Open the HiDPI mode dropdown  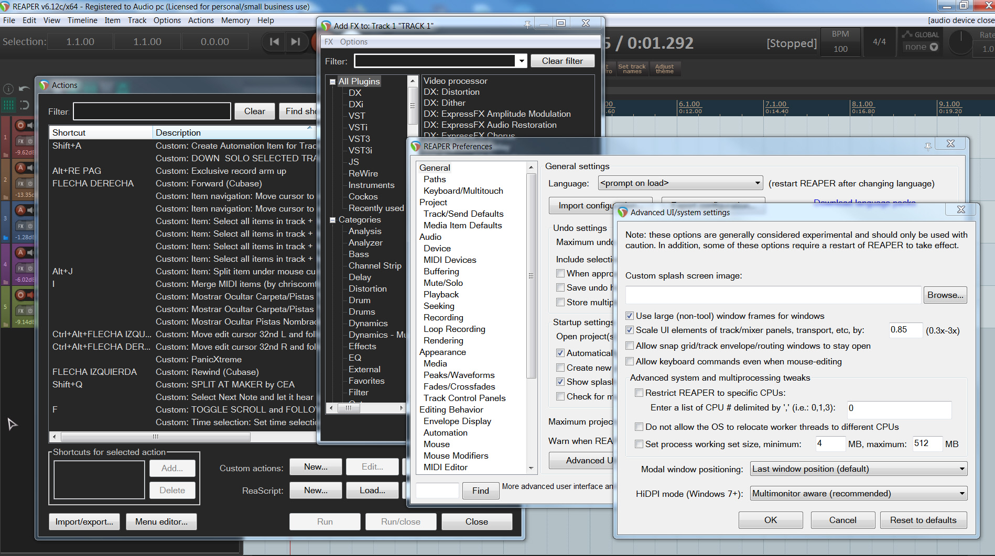coord(859,493)
